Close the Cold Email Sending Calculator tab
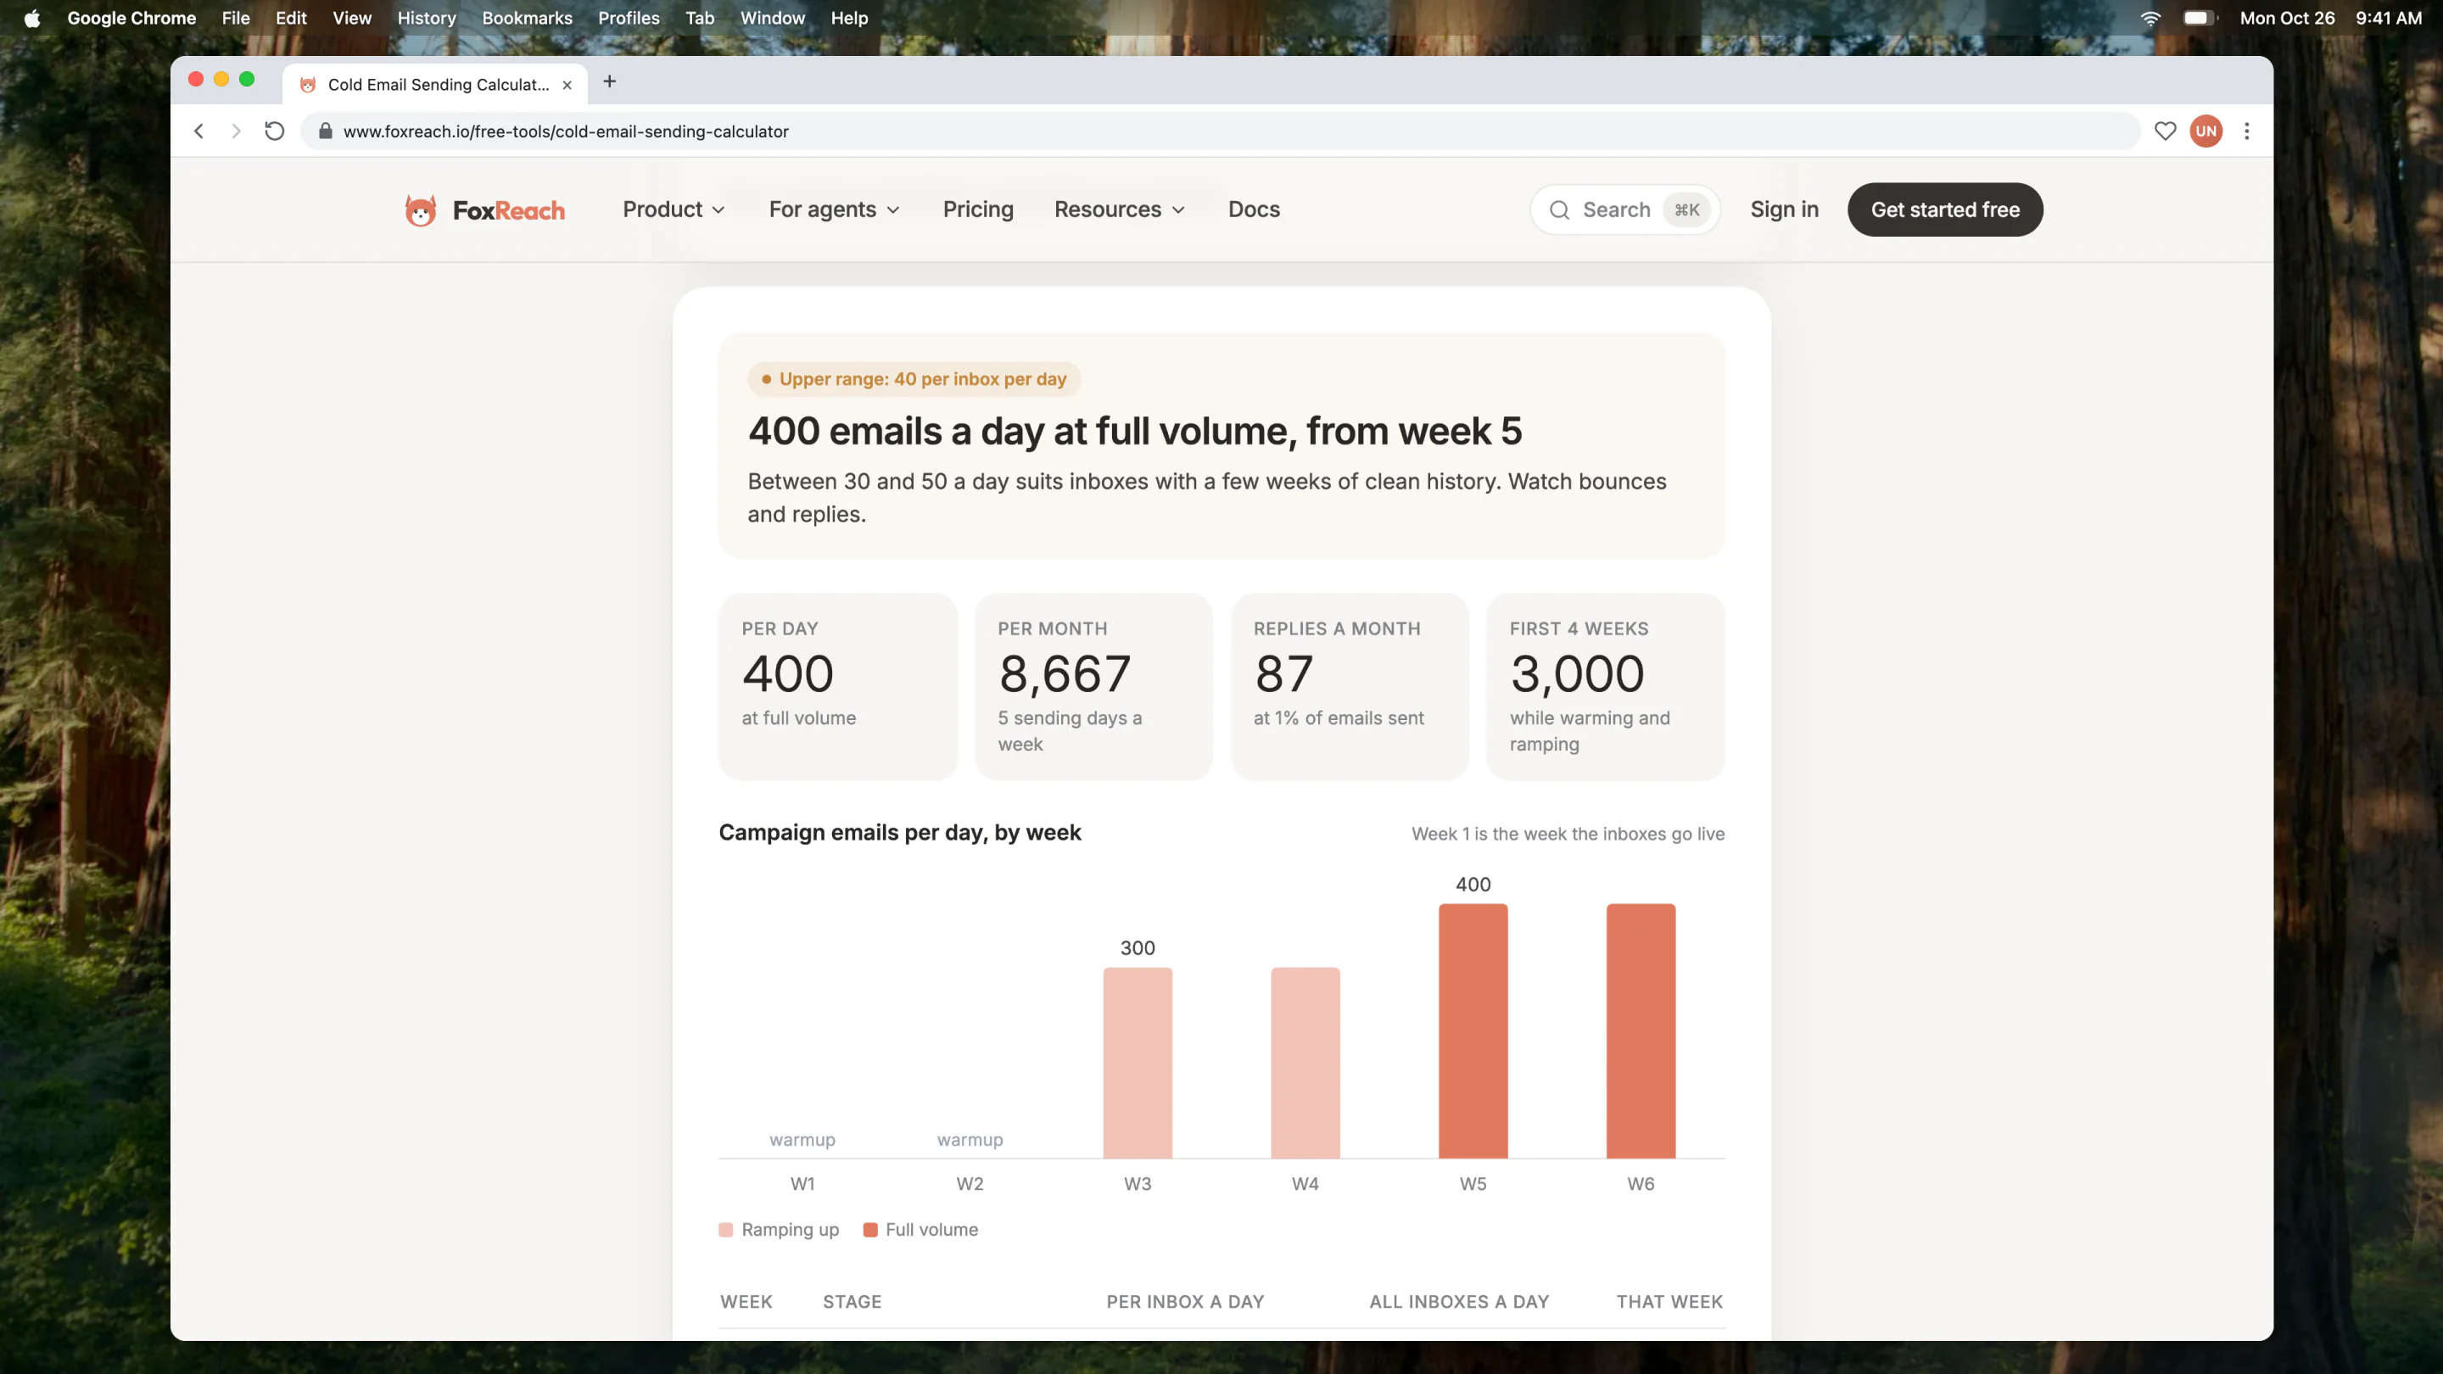Screen dimensions: 2443x1374 click(x=567, y=85)
